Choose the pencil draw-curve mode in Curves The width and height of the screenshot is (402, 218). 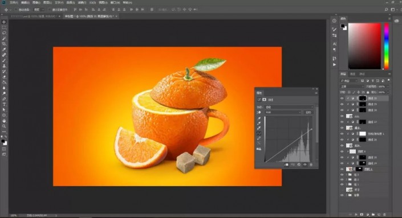point(259,138)
